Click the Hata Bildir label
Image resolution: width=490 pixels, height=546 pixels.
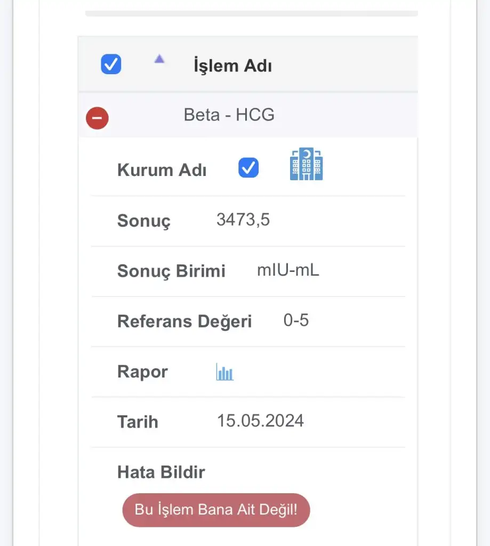[x=161, y=472]
